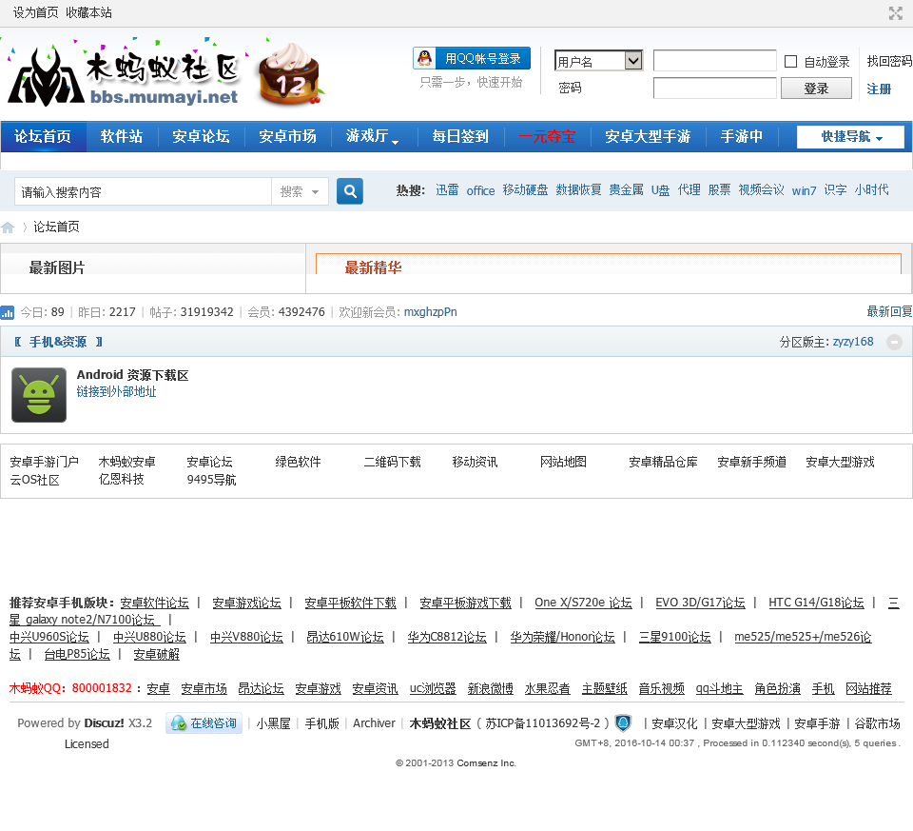The width and height of the screenshot is (913, 831).
Task: Open the 手游中 nav item
Action: pyautogui.click(x=741, y=136)
